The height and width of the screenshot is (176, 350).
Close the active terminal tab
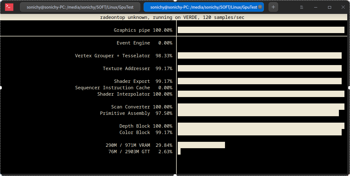pos(260,7)
